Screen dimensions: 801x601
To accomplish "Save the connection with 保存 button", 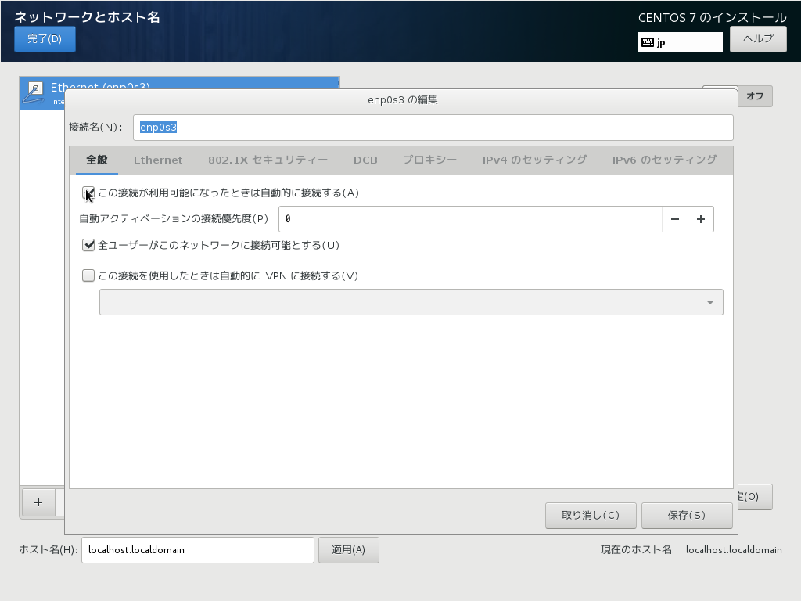I will point(687,515).
